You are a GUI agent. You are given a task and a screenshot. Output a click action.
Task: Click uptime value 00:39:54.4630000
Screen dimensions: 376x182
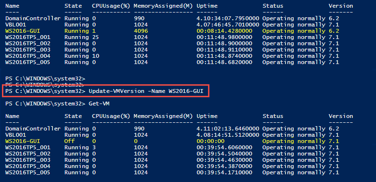pos(224,160)
